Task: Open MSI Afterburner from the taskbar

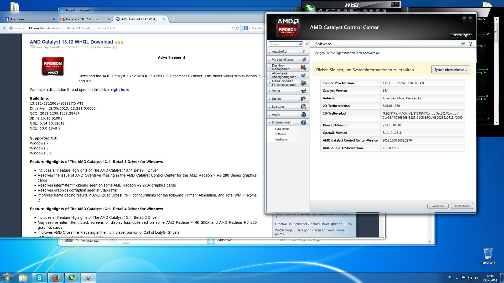Action: pos(72,278)
